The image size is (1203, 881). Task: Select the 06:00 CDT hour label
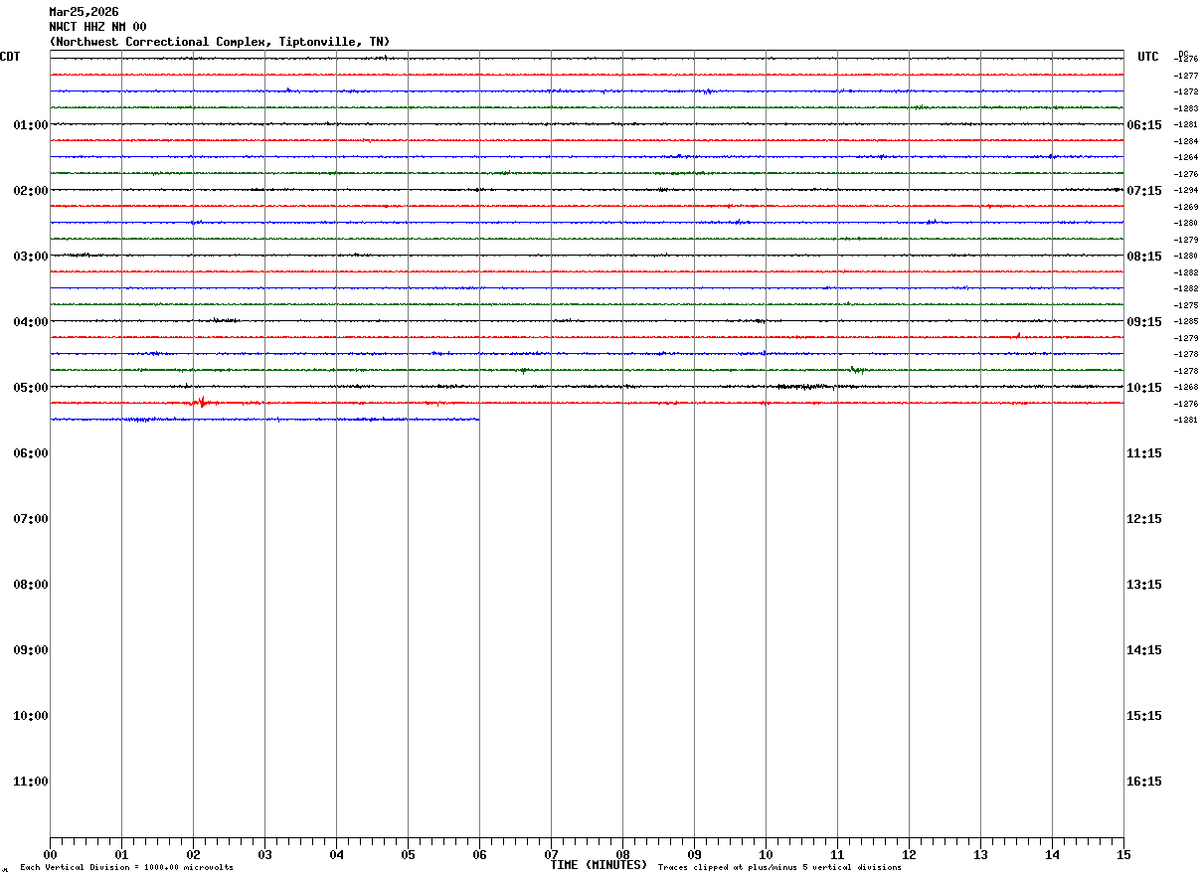pyautogui.click(x=31, y=453)
